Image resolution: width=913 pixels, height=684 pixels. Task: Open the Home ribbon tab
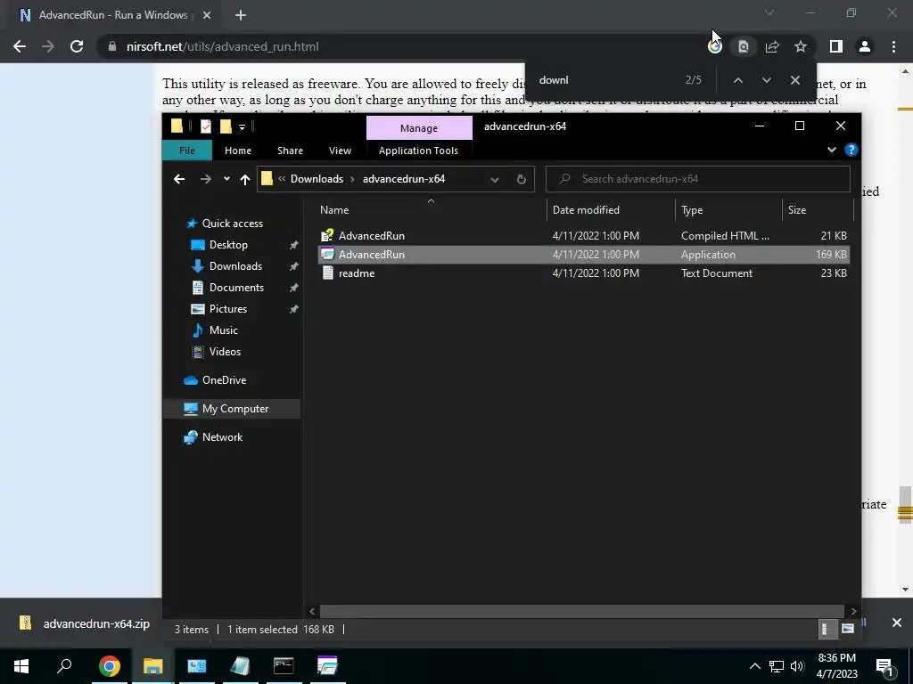(237, 151)
